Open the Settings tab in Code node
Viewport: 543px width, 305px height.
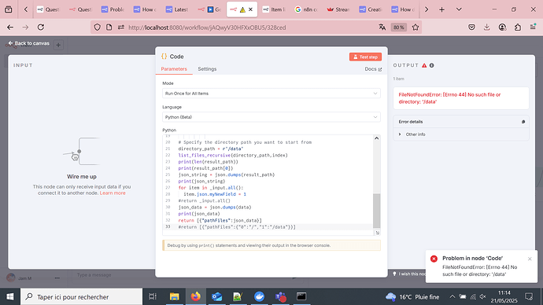click(x=207, y=69)
